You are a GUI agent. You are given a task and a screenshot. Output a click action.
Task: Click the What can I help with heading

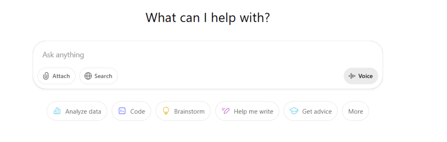coord(207,18)
